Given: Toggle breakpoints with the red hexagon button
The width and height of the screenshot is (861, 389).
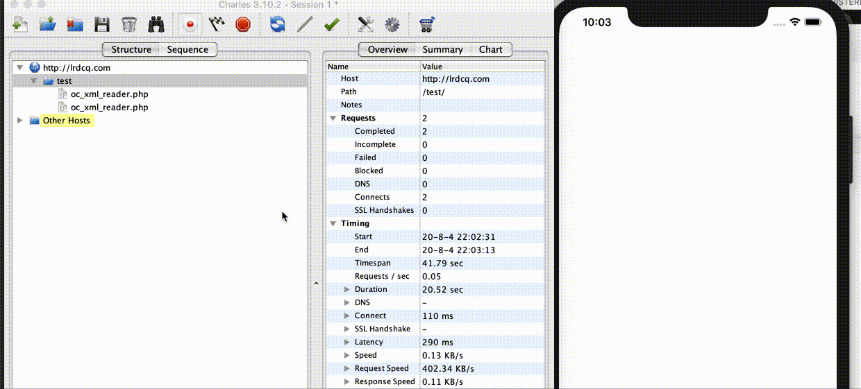Looking at the screenshot, I should pos(242,25).
